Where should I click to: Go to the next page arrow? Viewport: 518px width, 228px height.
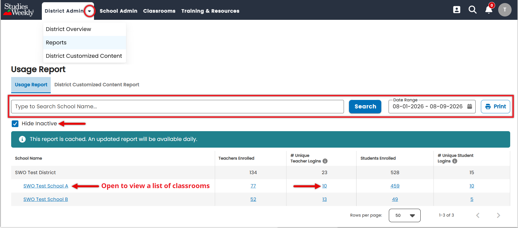coord(498,215)
